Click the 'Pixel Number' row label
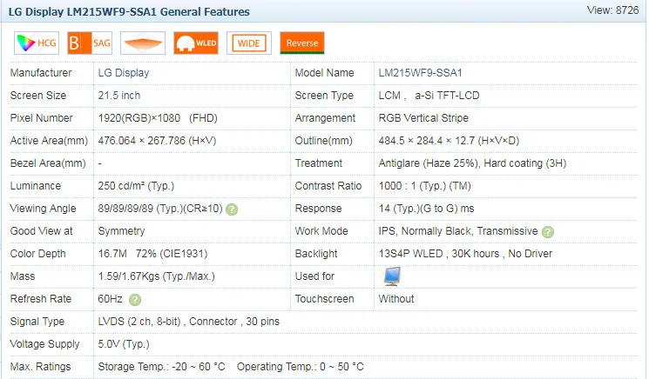The width and height of the screenshot is (649, 379). coord(42,118)
